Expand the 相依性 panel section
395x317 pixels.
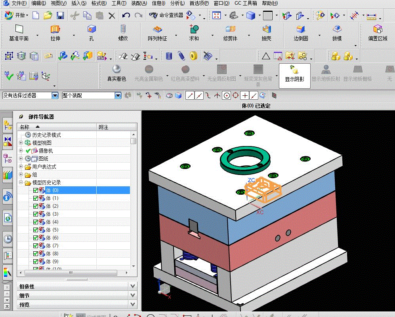132,286
